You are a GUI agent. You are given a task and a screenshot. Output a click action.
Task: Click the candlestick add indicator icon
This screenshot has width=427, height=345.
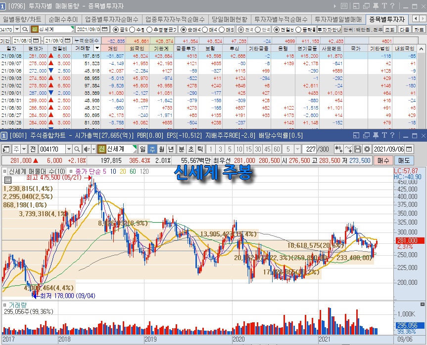[338, 149]
